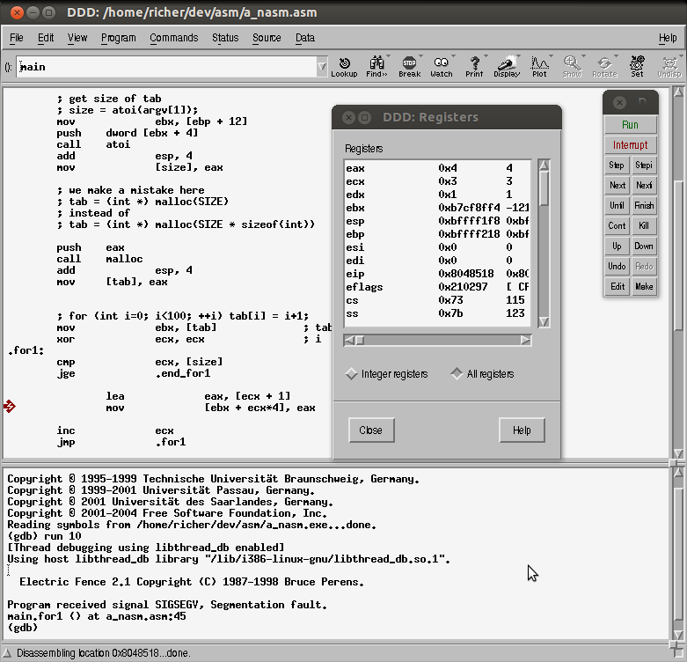Open Find direction dropdown arrow
The height and width of the screenshot is (662, 687).
pos(388,56)
